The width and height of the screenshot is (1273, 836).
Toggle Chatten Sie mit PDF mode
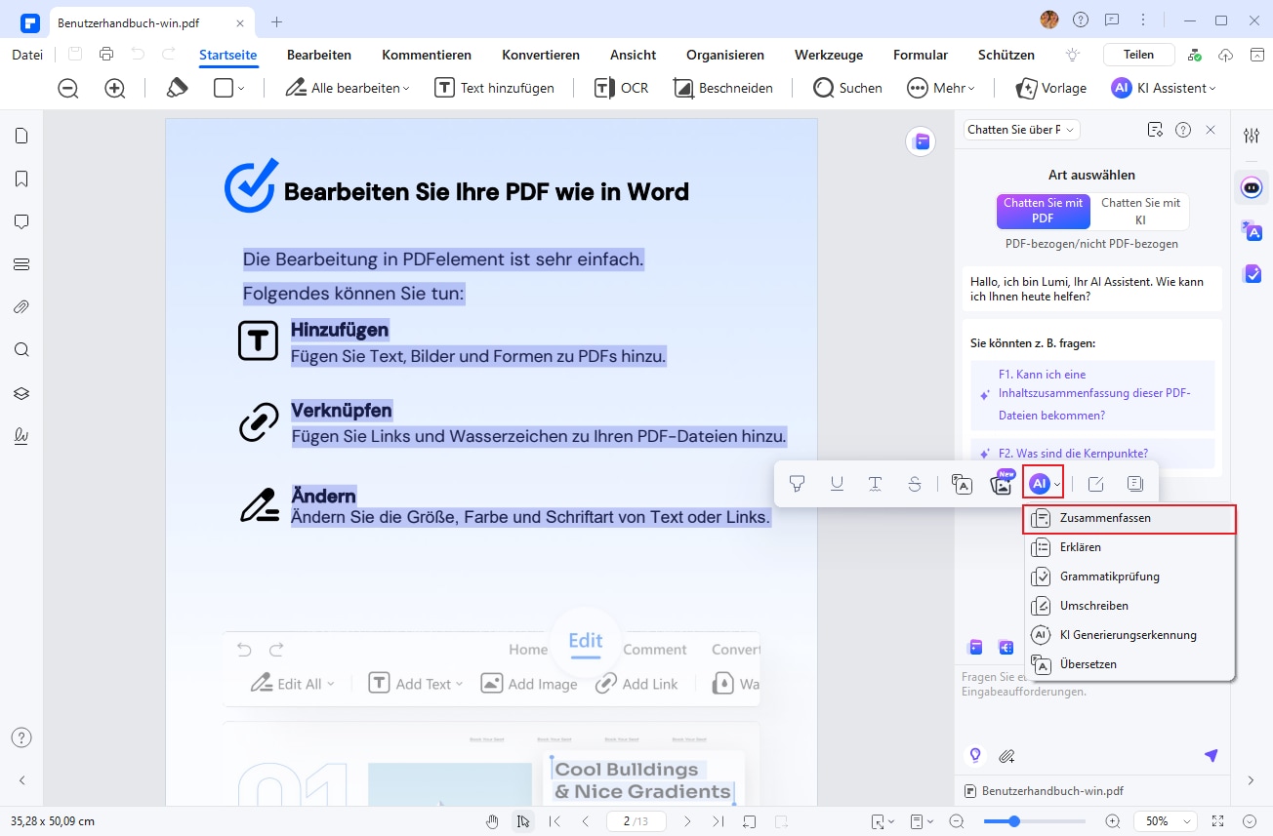coord(1044,211)
